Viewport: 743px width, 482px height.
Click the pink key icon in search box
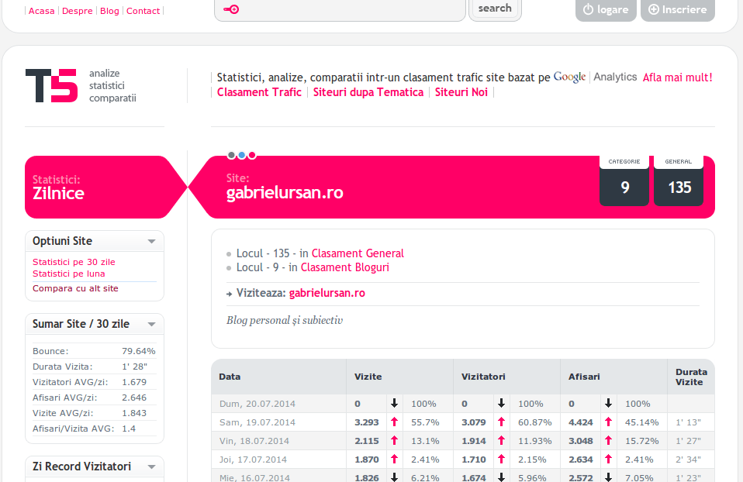pyautogui.click(x=231, y=9)
